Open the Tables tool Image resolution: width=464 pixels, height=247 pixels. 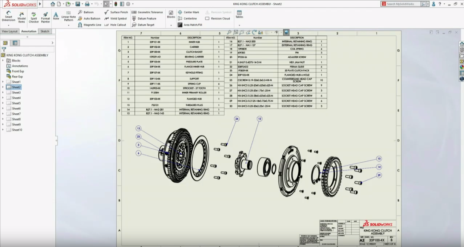(239, 15)
